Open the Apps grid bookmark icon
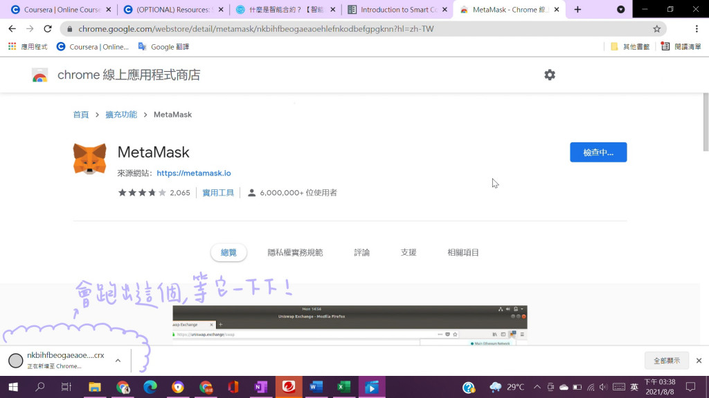Viewport: 709px width, 398px height. coord(12,46)
